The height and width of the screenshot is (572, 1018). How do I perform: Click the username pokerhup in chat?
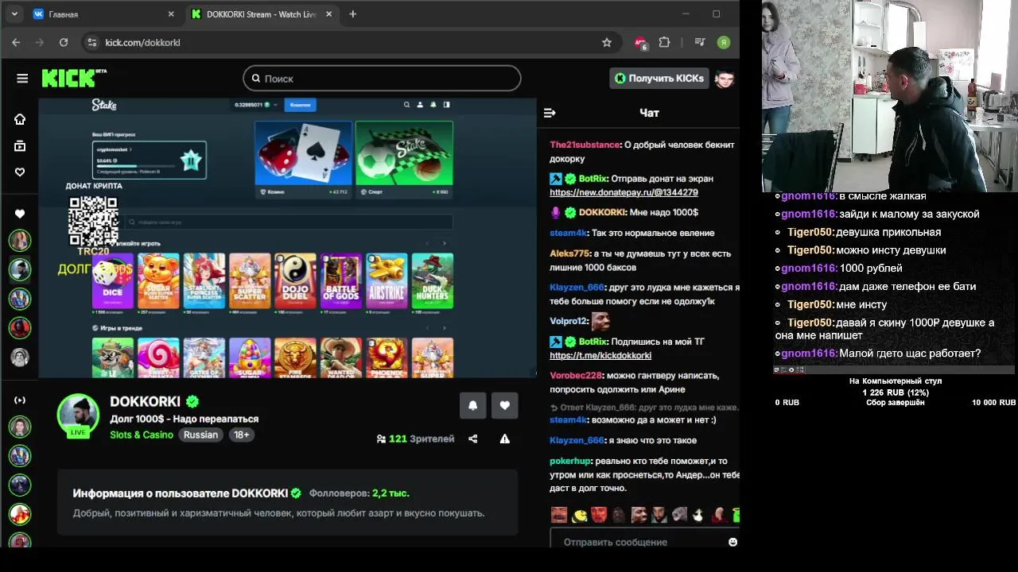click(x=570, y=461)
